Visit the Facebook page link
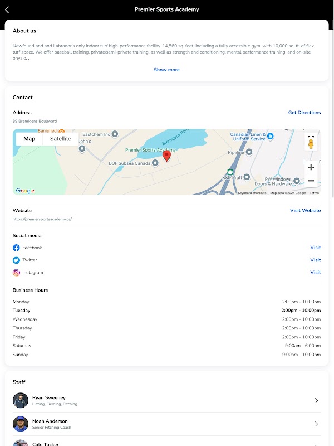 click(316, 248)
